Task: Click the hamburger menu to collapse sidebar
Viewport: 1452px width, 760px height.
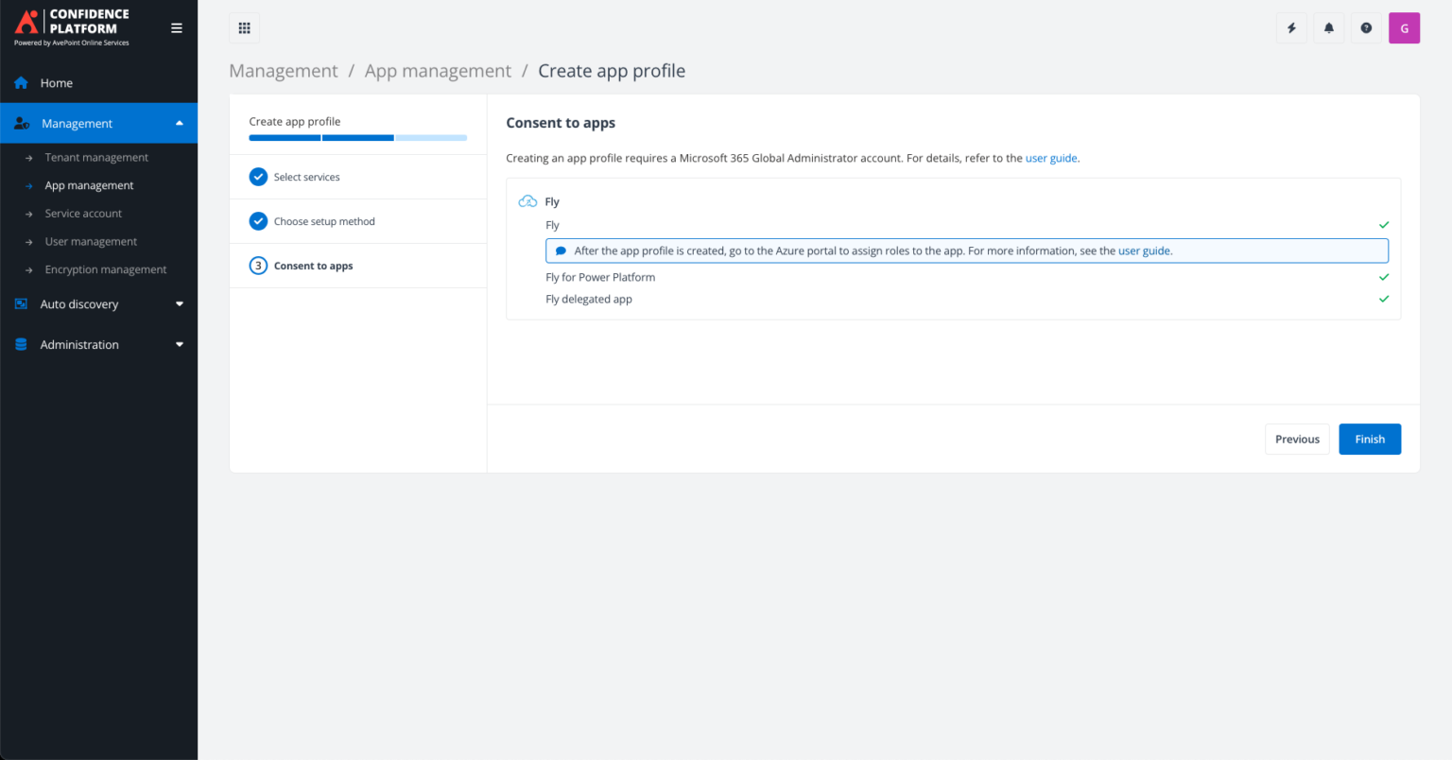Action: coord(176,27)
